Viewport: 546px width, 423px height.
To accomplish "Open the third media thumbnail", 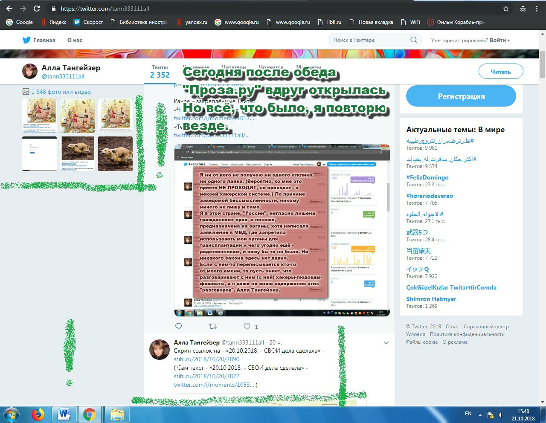I will [x=115, y=116].
